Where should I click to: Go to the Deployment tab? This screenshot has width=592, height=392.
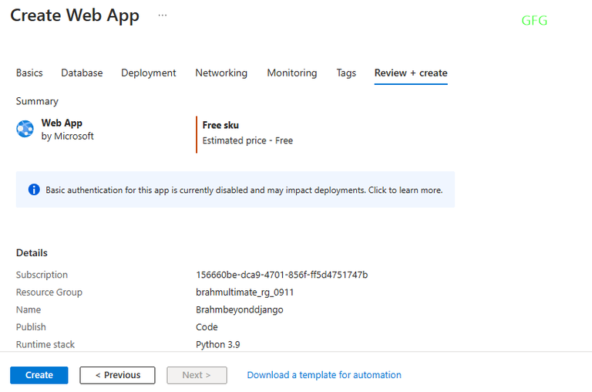tap(148, 73)
